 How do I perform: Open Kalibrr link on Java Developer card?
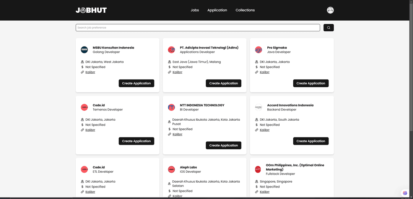point(265,72)
